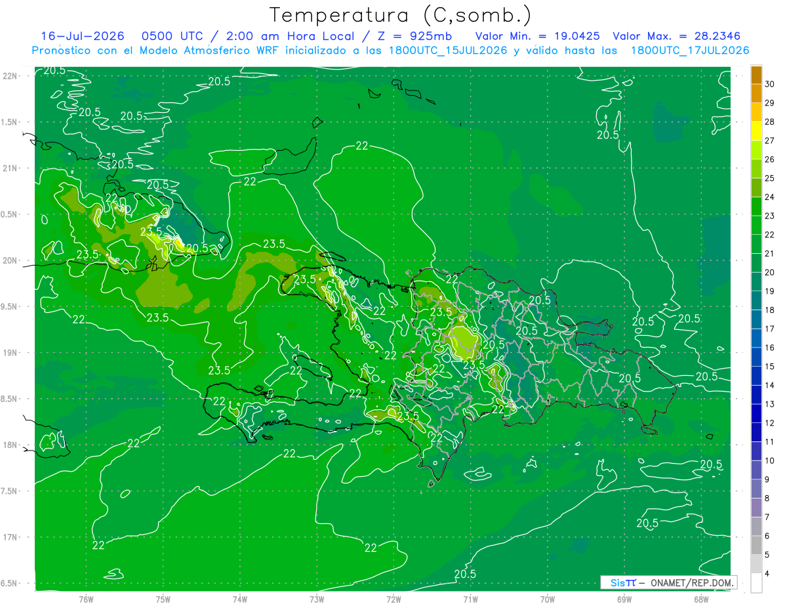Click the blue swatch between 15 and 16
The height and width of the screenshot is (608, 787).
(x=756, y=357)
